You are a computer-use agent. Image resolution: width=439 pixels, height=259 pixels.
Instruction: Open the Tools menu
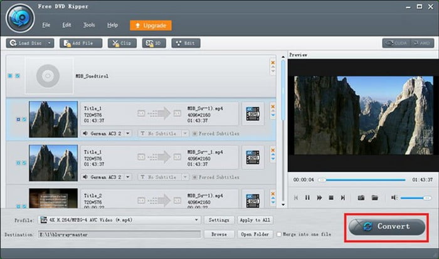click(x=89, y=25)
